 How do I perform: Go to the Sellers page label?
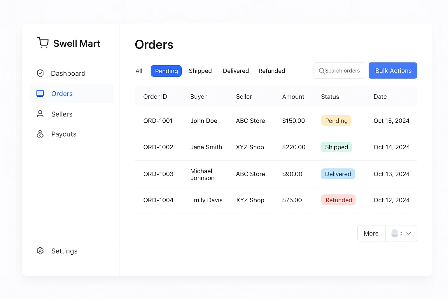[x=62, y=114]
